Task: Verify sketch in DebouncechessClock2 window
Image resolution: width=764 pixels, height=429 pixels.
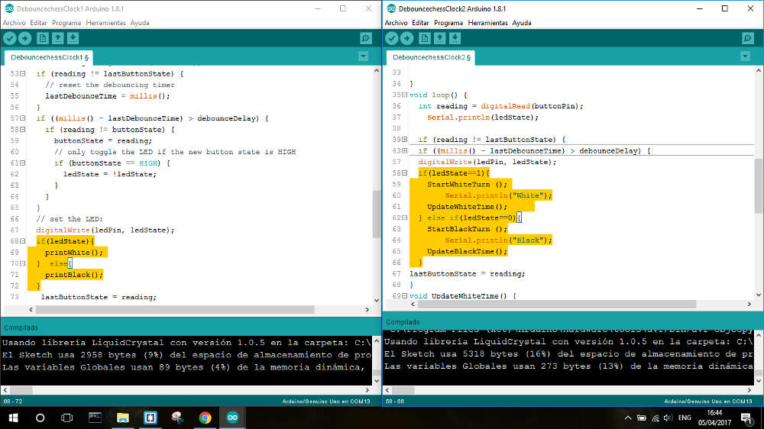Action: pyautogui.click(x=392, y=38)
